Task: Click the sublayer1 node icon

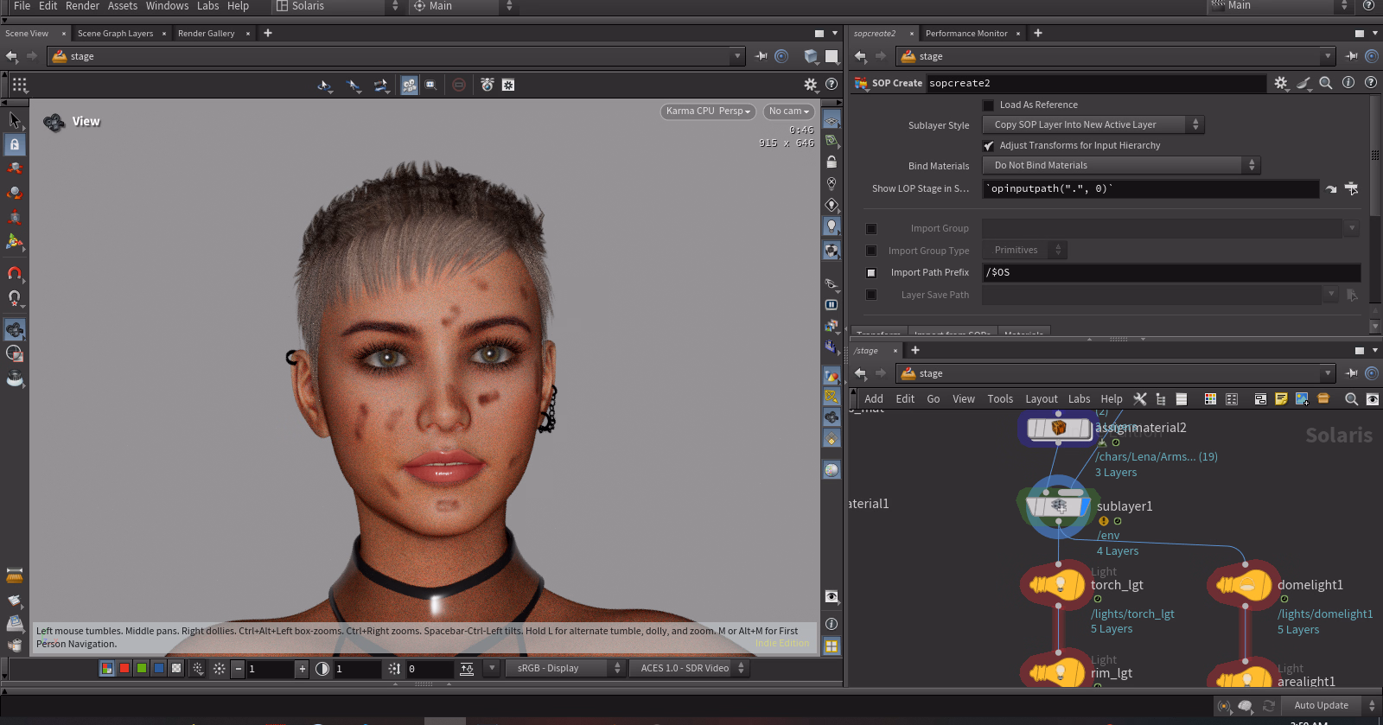Action: pos(1058,506)
